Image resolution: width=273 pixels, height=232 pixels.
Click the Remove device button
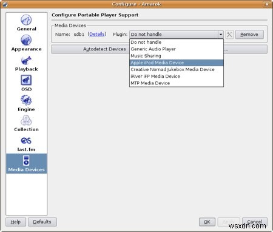[x=249, y=35]
